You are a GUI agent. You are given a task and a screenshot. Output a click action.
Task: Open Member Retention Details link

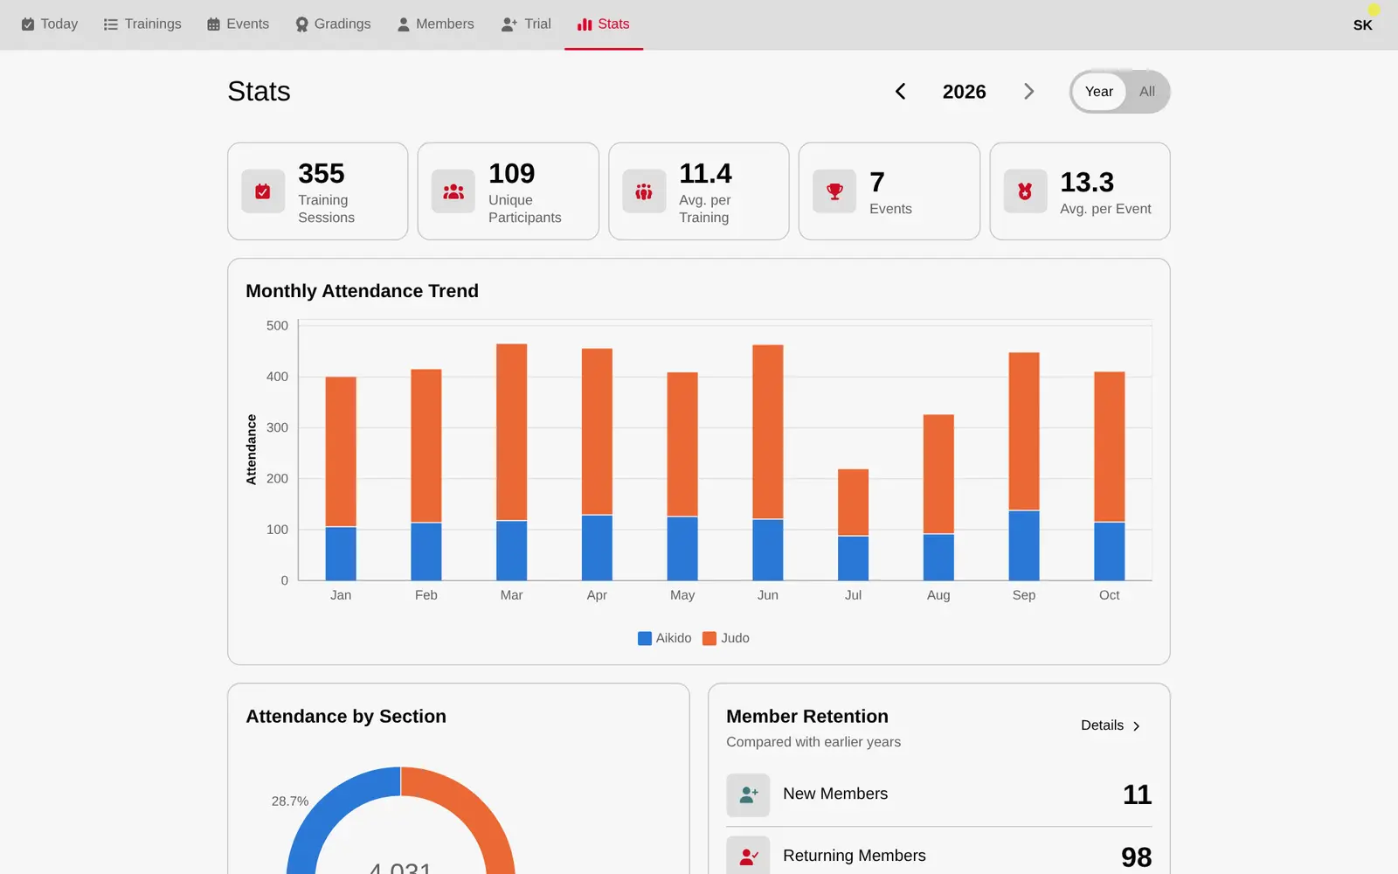pyautogui.click(x=1111, y=725)
